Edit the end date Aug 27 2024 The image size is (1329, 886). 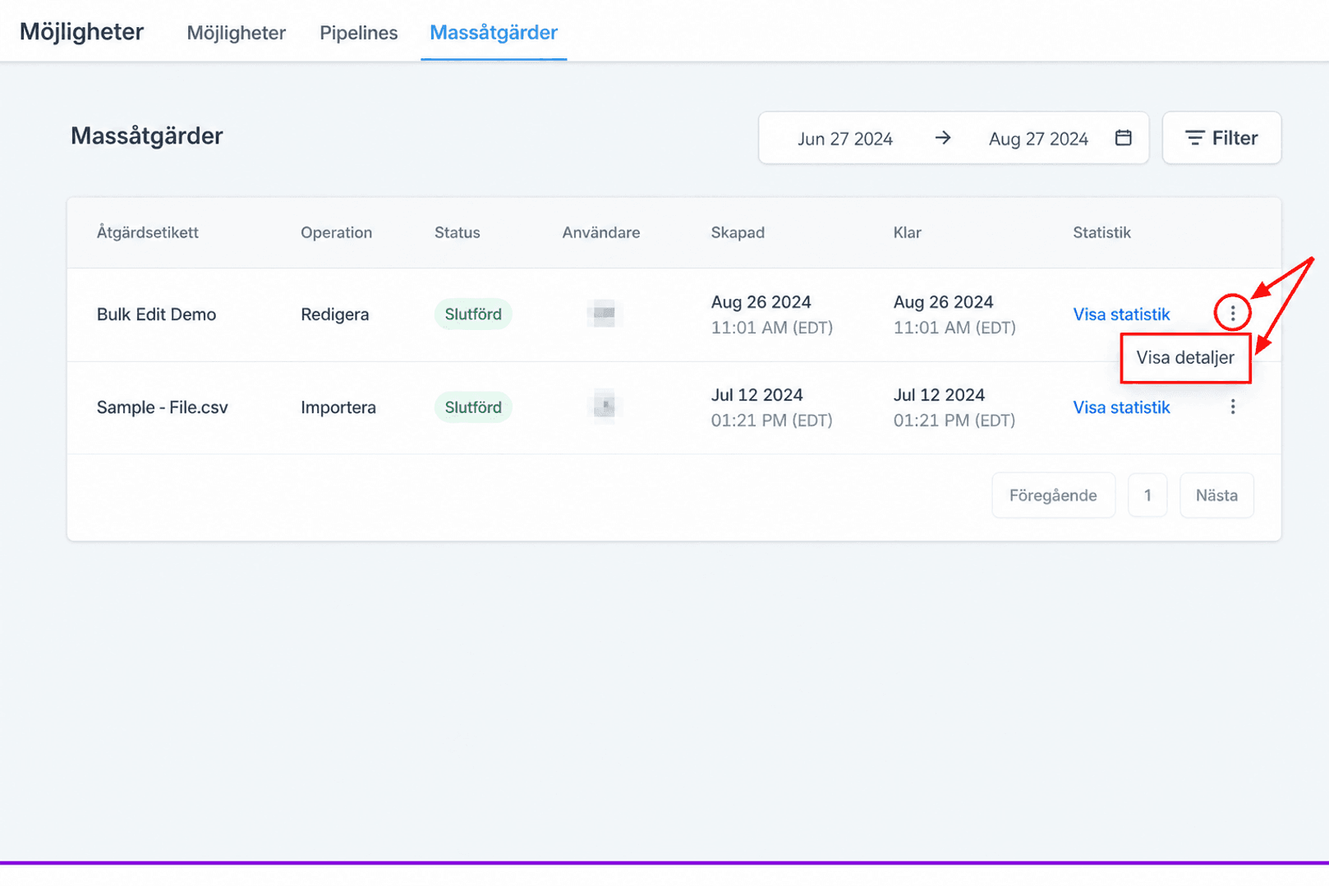click(1038, 139)
